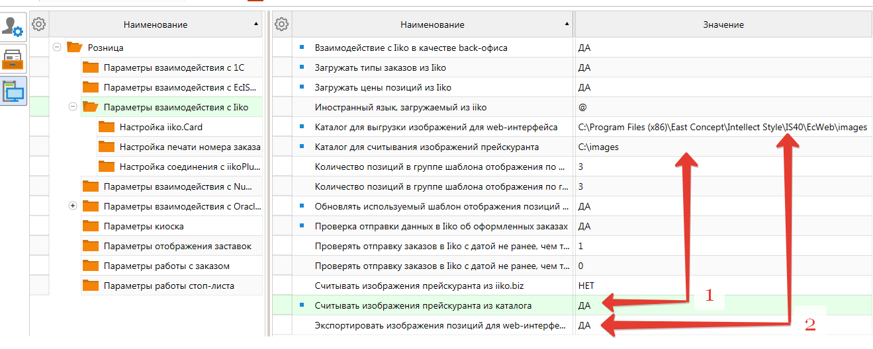Select the monitor workstation sidebar icon

tap(13, 92)
